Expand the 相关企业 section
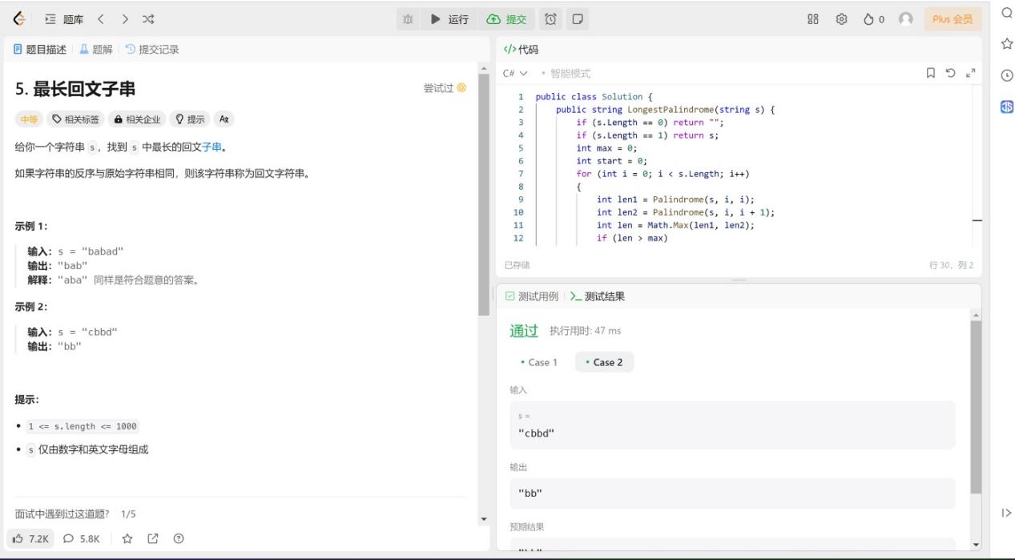Image resolution: width=1015 pixels, height=560 pixels. (137, 119)
